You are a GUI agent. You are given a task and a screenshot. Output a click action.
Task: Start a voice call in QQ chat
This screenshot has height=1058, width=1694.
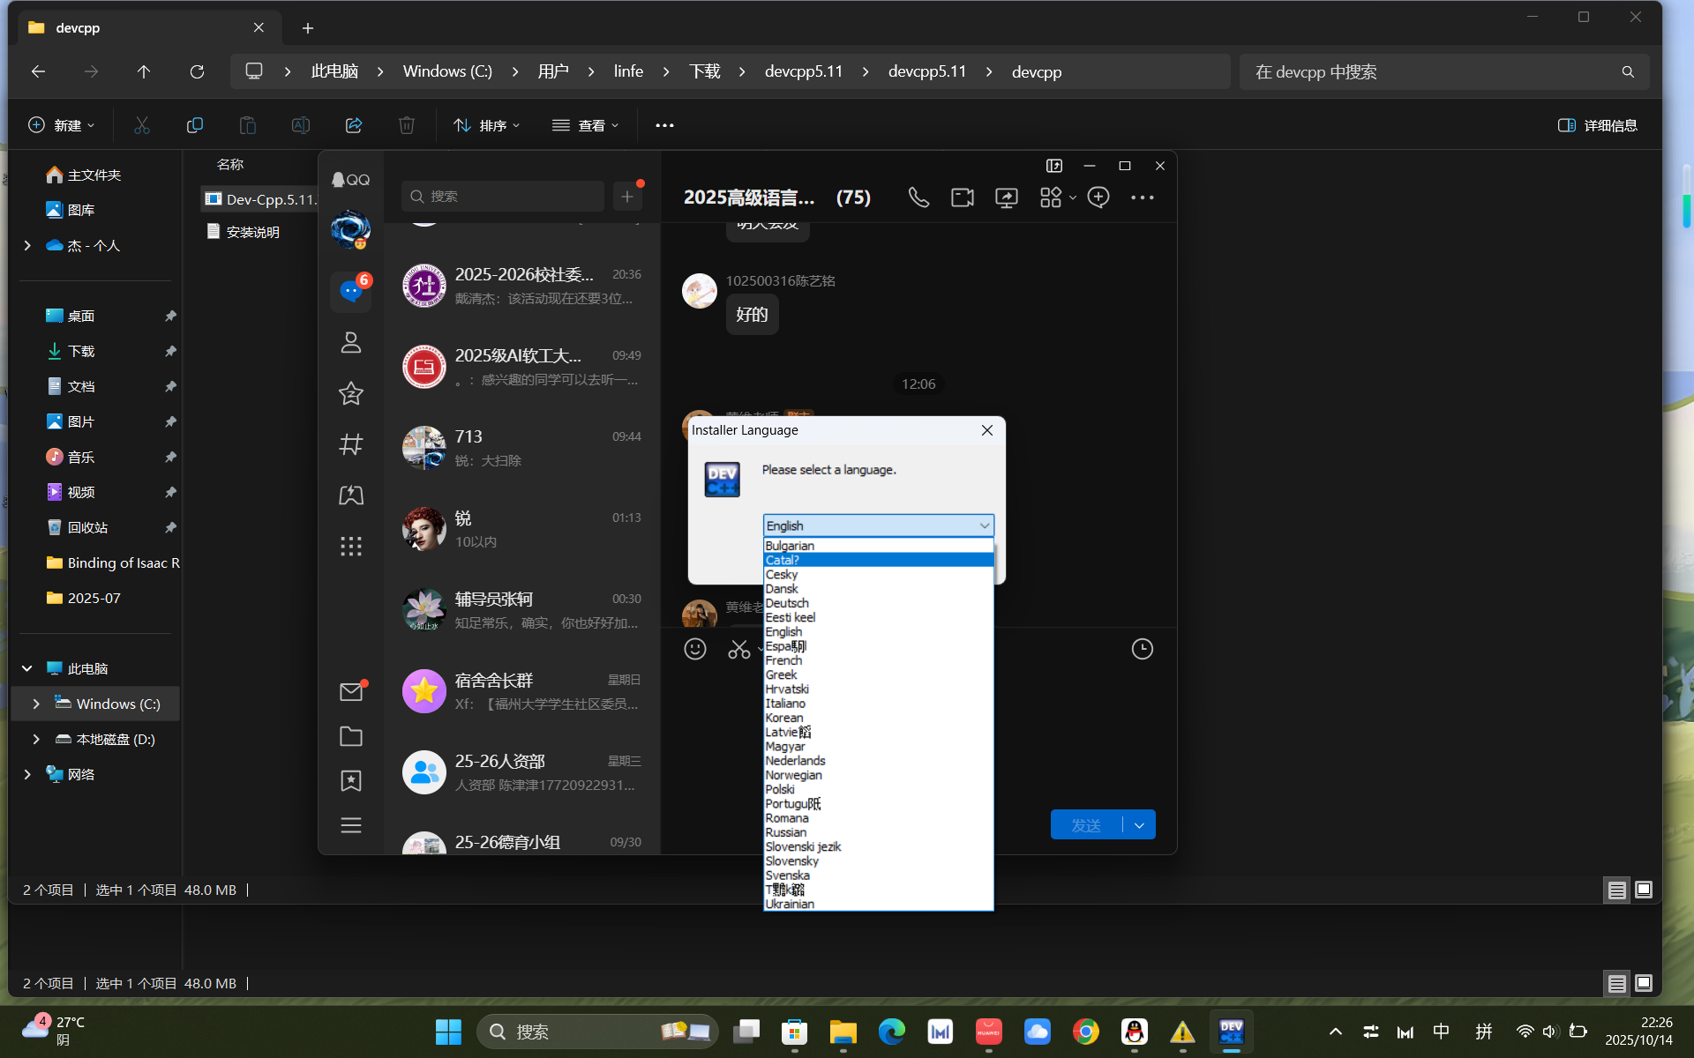click(x=918, y=197)
